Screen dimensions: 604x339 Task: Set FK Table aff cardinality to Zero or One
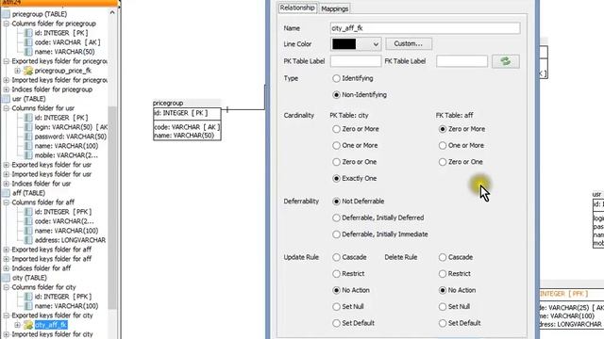click(443, 162)
